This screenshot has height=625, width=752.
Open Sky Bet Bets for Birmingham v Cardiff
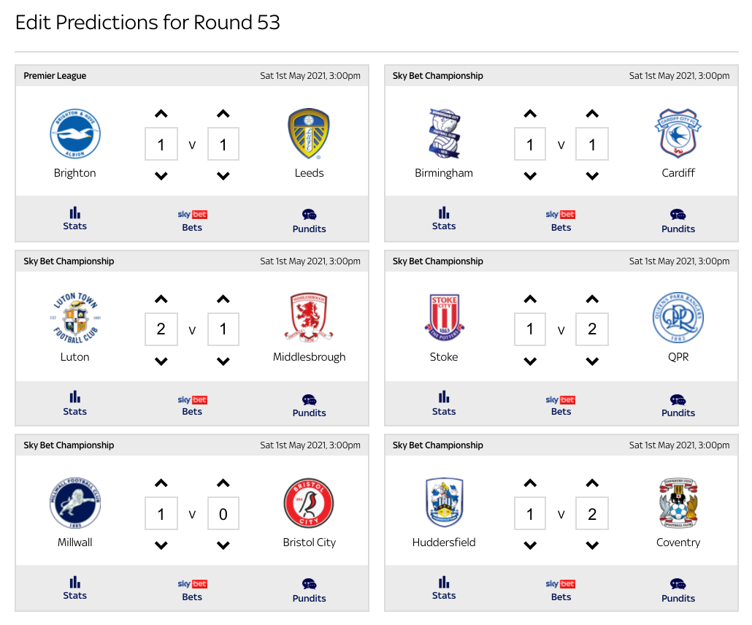click(561, 220)
